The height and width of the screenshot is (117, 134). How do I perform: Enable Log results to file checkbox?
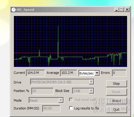tap(71, 108)
